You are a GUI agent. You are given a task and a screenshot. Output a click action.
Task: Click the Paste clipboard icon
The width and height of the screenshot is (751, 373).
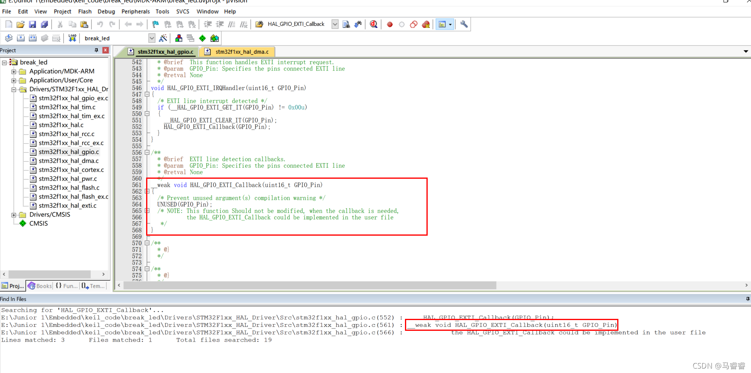pos(84,24)
